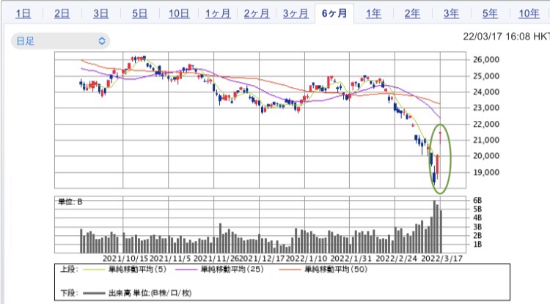Select the 2日 time range tab
This screenshot has width=550, height=304.
point(62,14)
